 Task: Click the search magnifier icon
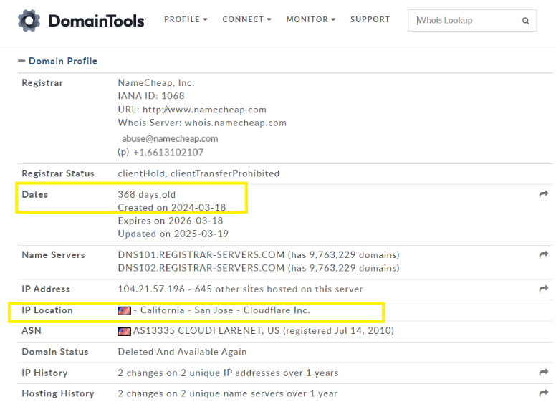(x=525, y=21)
